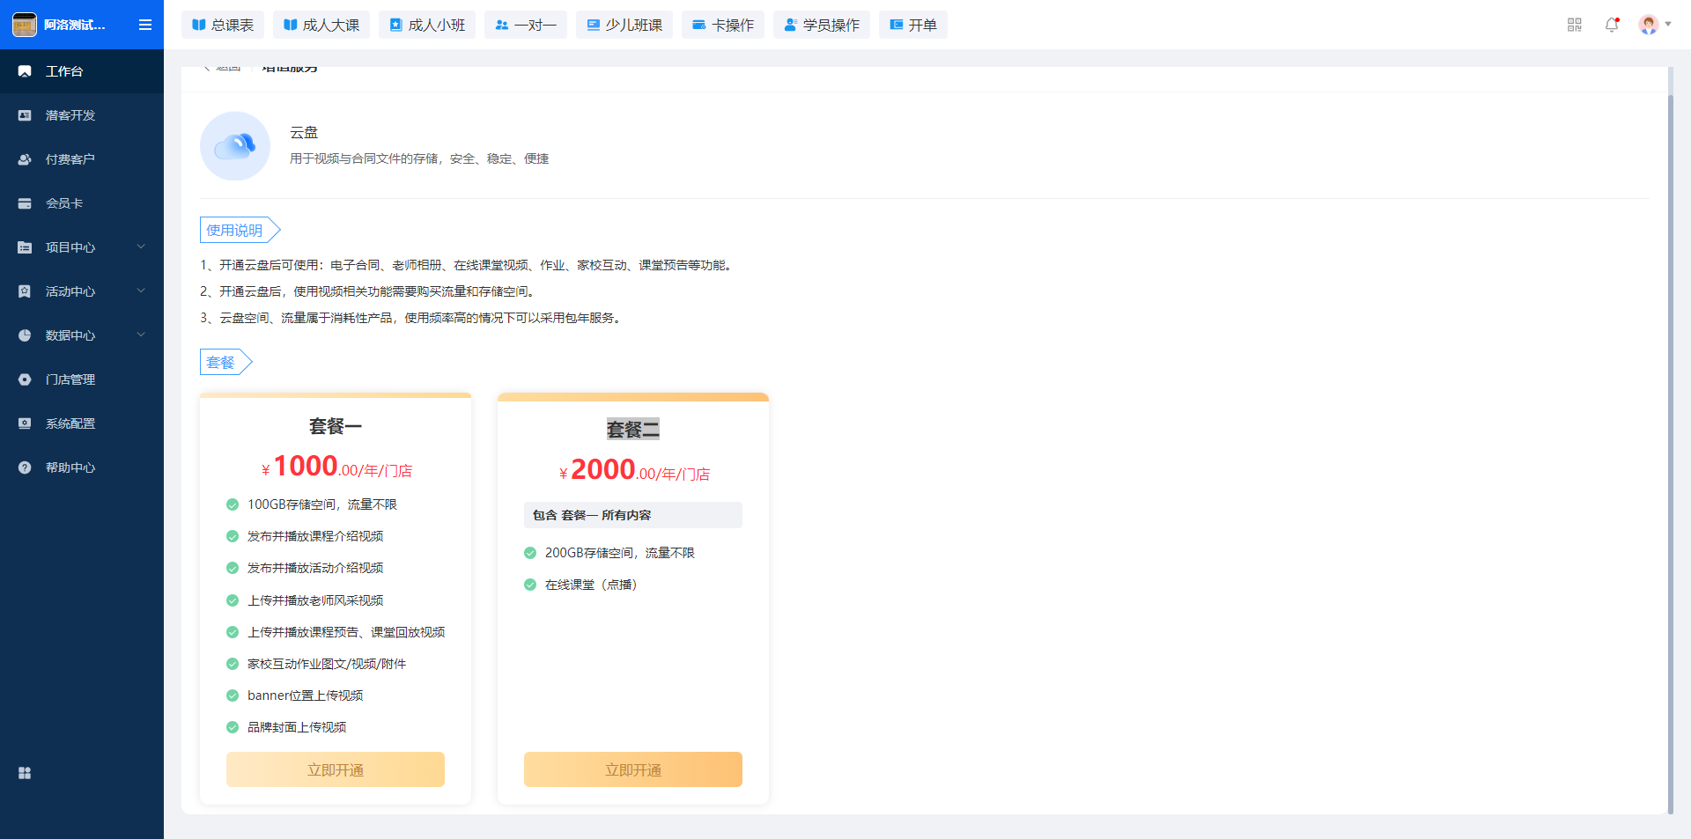Open the notifications bell
Screen dimensions: 1691x839
pos(1612,25)
